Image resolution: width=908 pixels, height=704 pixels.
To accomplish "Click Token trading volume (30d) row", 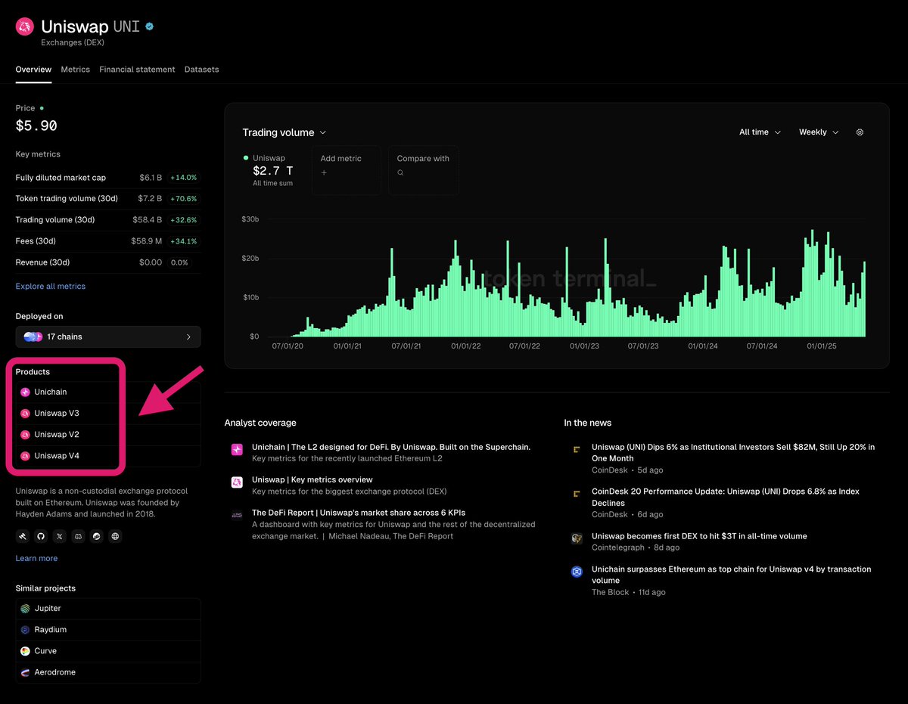I will pos(107,199).
